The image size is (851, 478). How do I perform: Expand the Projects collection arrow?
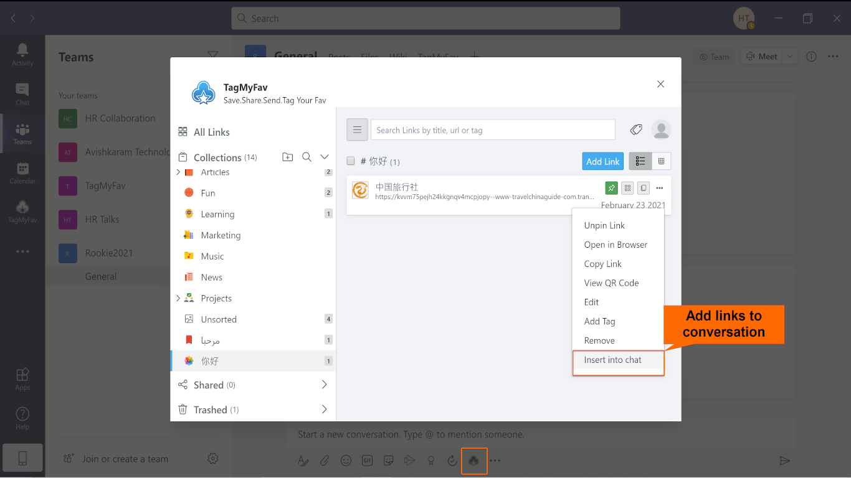[x=178, y=298]
